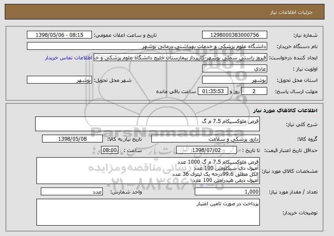This screenshot has width=334, height=236.
Task: Click the label شرح کلی نیاز
Action: [301, 125]
